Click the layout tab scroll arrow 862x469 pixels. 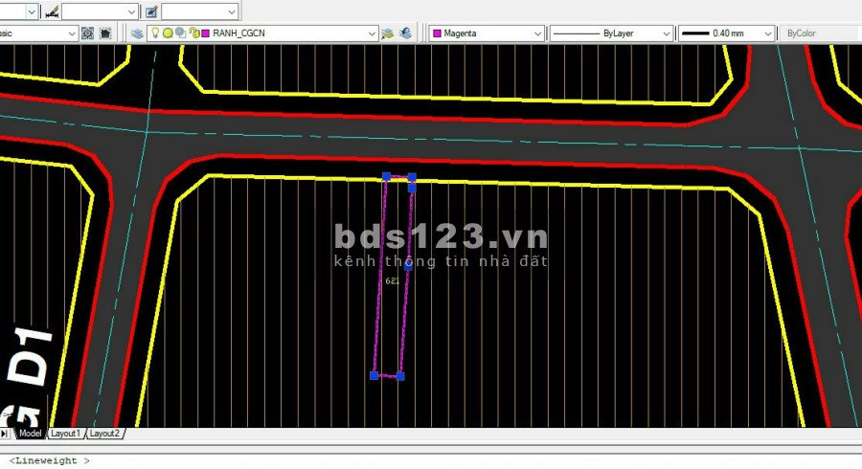click(5, 434)
